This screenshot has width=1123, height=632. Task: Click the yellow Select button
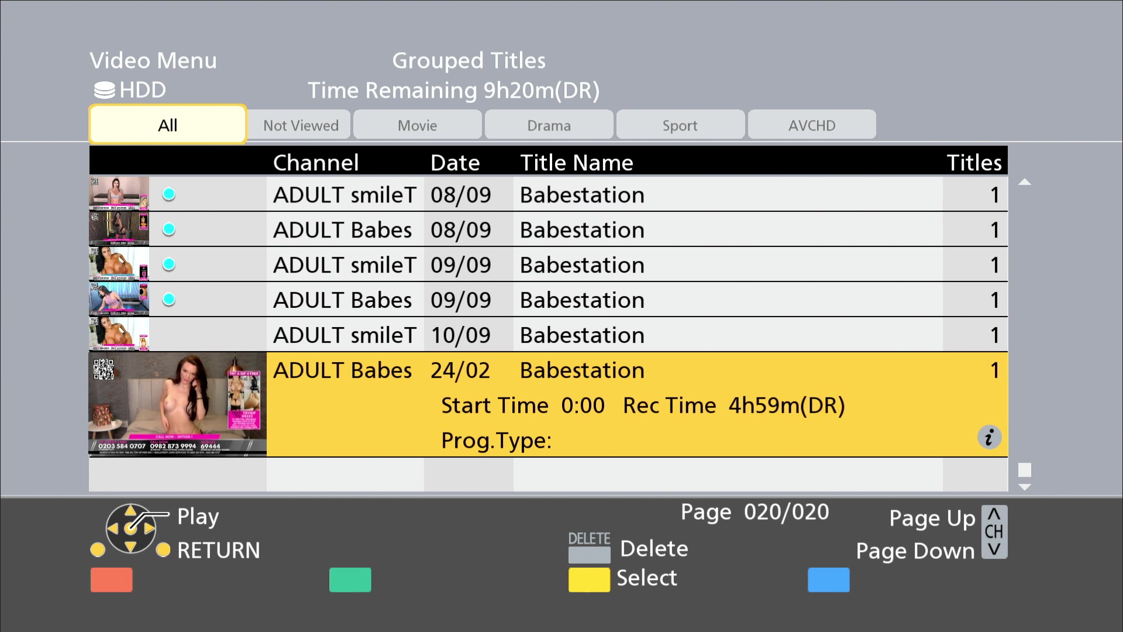coord(589,579)
